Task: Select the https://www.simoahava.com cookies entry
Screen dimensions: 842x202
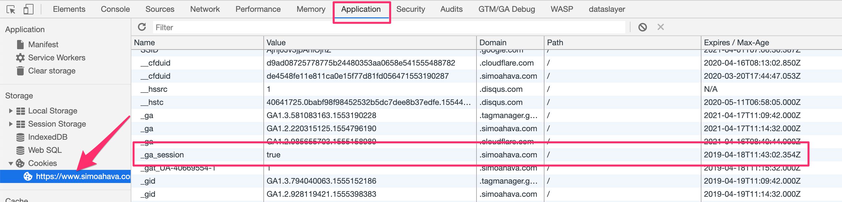Action: pos(65,176)
